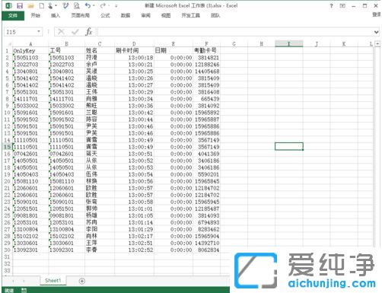Image resolution: width=382 pixels, height=293 pixels.
Task: Click the Insert Function fx icon
Action: (x=89, y=32)
